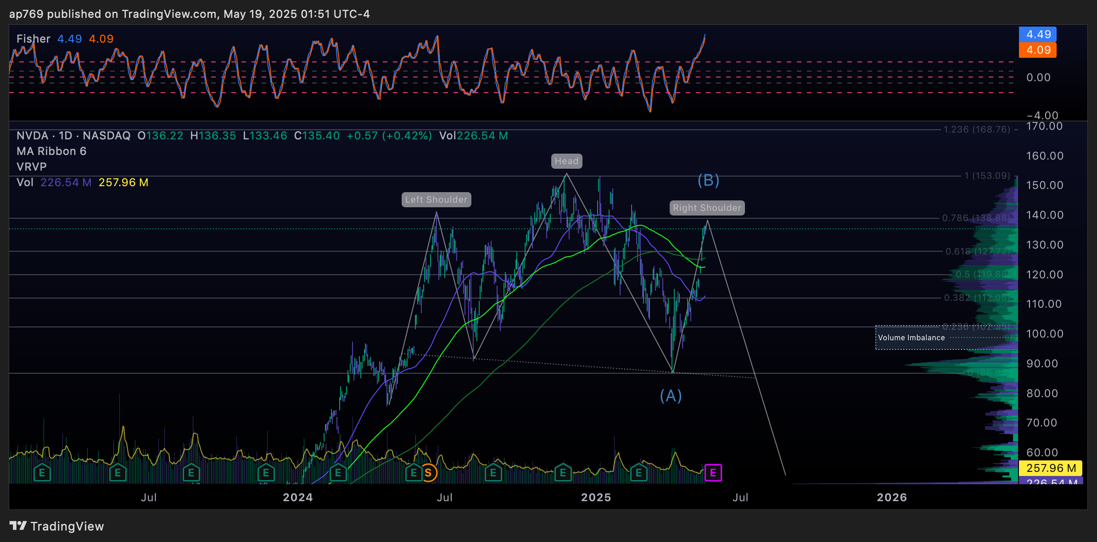
Task: Click the C135.40 close price in the legend
Action: pos(317,136)
